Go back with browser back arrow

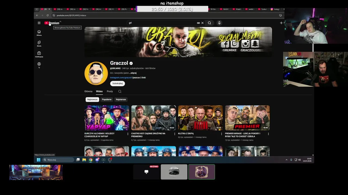tap(37, 15)
